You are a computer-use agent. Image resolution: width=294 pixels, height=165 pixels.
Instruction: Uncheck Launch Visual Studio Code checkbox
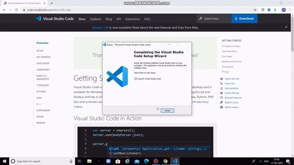click(x=136, y=79)
